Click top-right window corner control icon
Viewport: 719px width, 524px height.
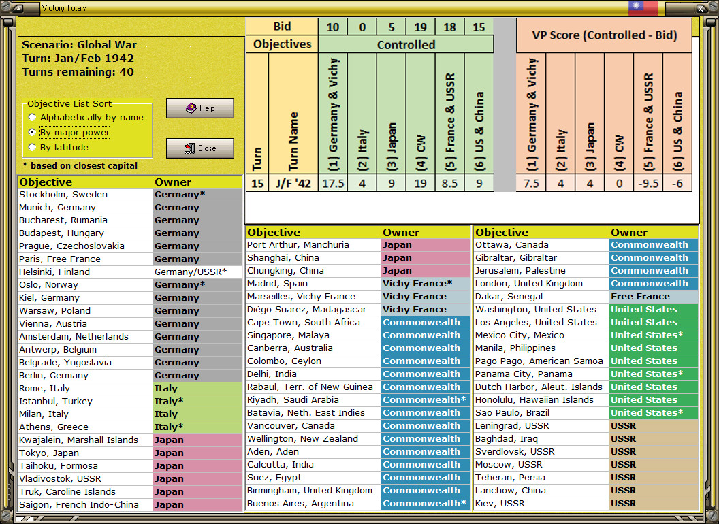[700, 7]
